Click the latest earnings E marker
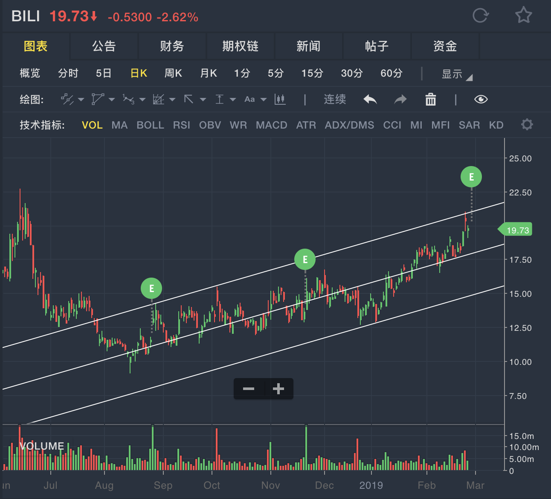551x499 pixels. click(x=471, y=177)
